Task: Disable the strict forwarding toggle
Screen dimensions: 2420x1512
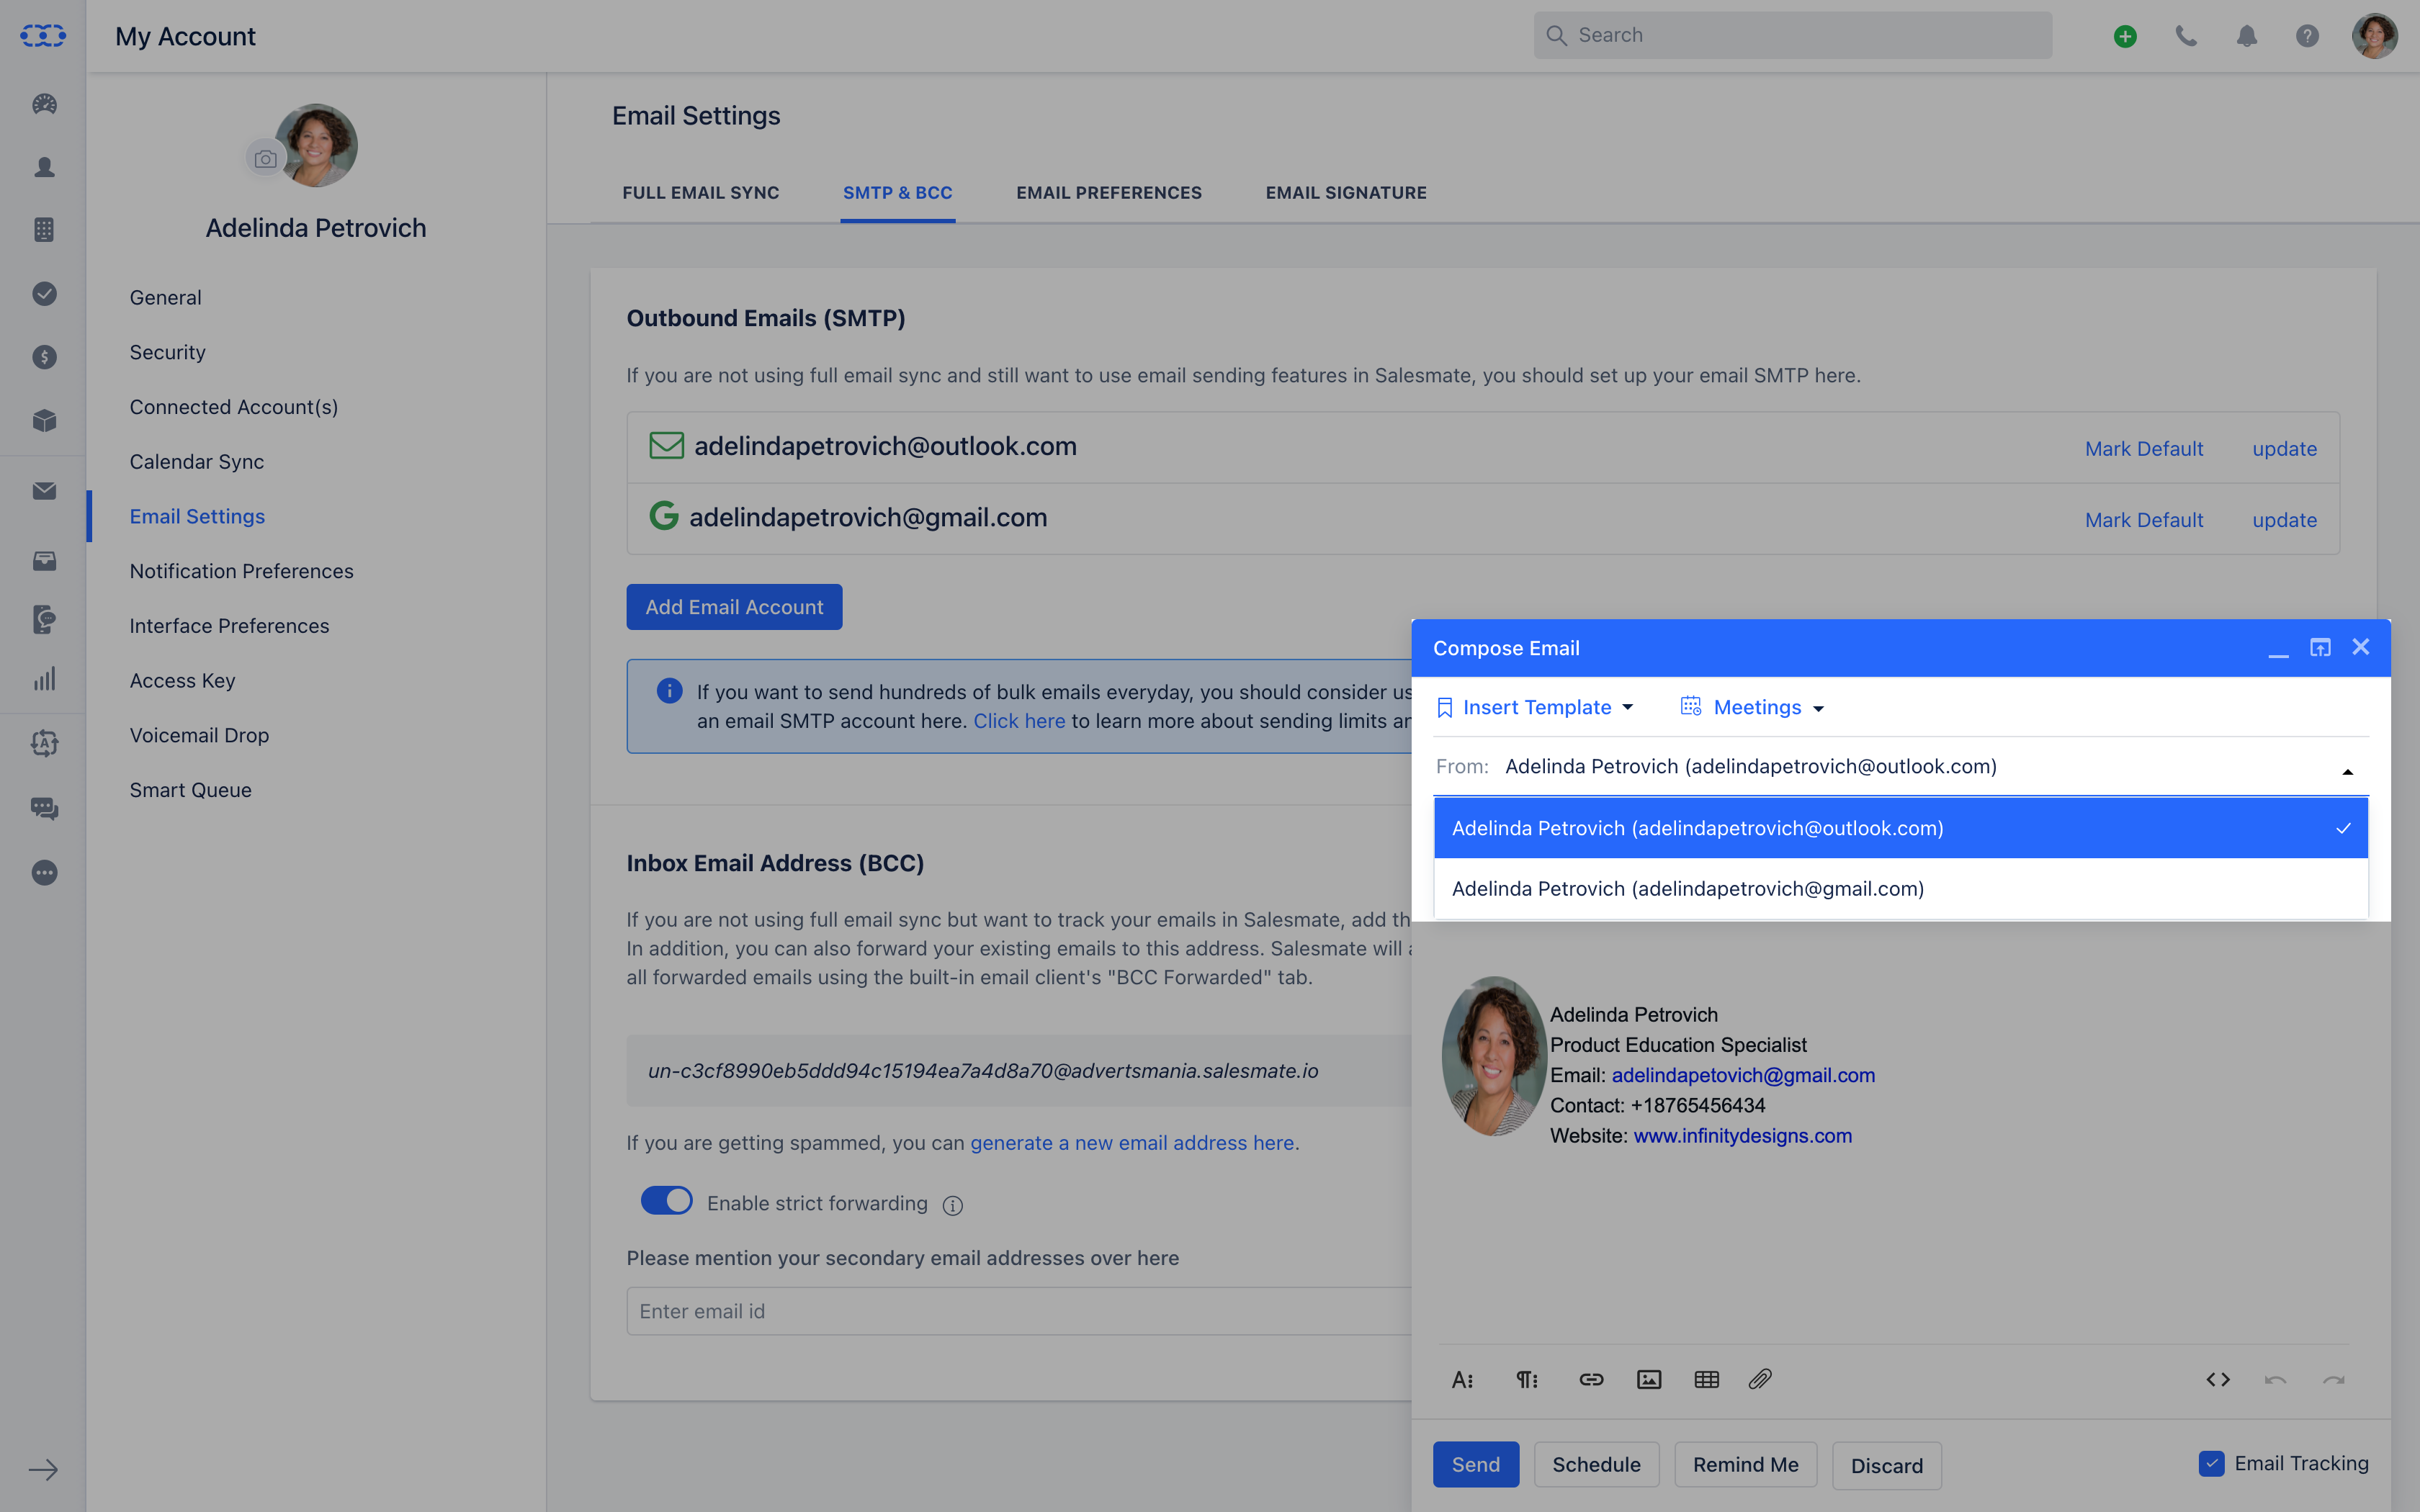Action: tap(666, 1201)
